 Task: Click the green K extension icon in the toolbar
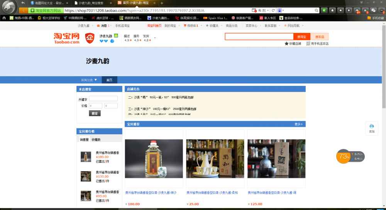click(x=324, y=10)
